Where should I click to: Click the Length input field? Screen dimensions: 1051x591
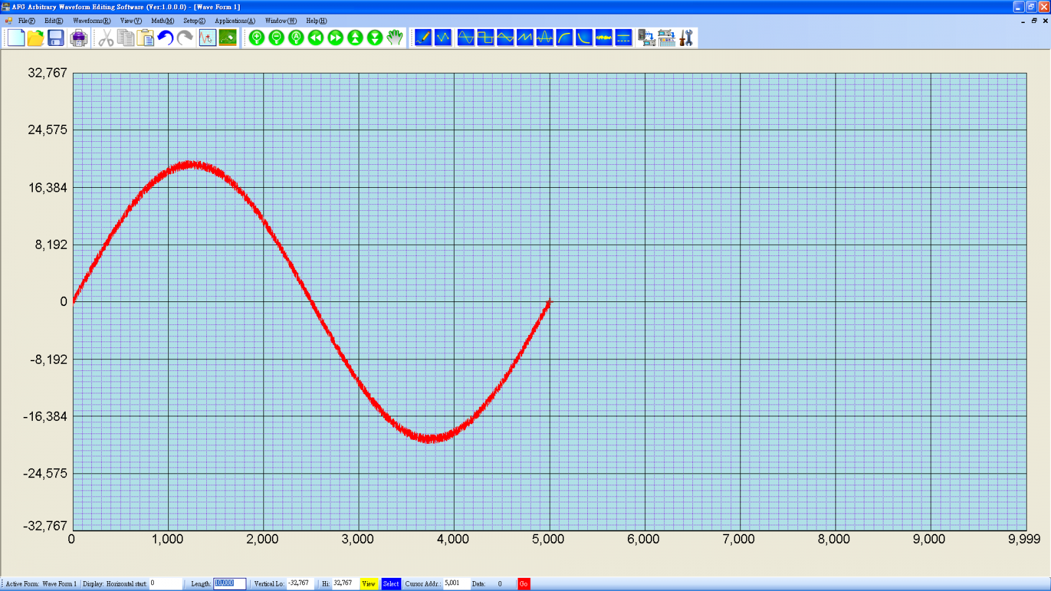coord(229,584)
